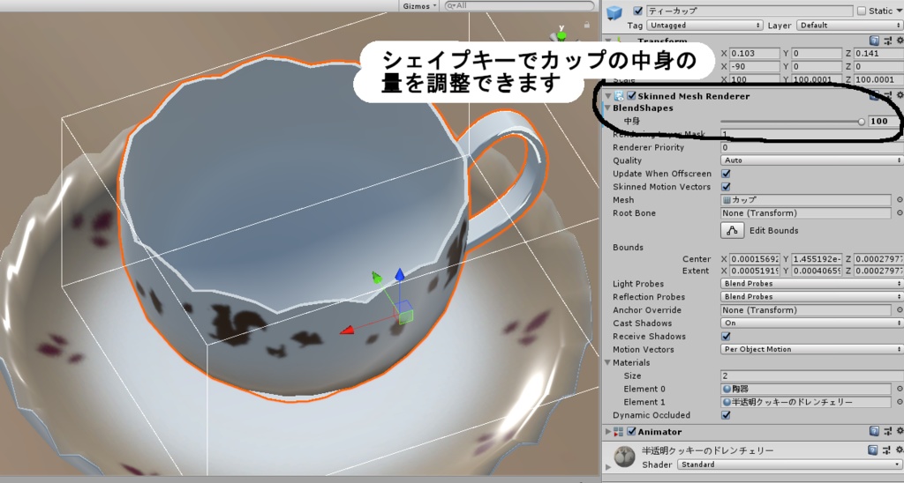Image resolution: width=904 pixels, height=483 pixels.
Task: Click the Rotation X field -90
Action: pyautogui.click(x=754, y=67)
